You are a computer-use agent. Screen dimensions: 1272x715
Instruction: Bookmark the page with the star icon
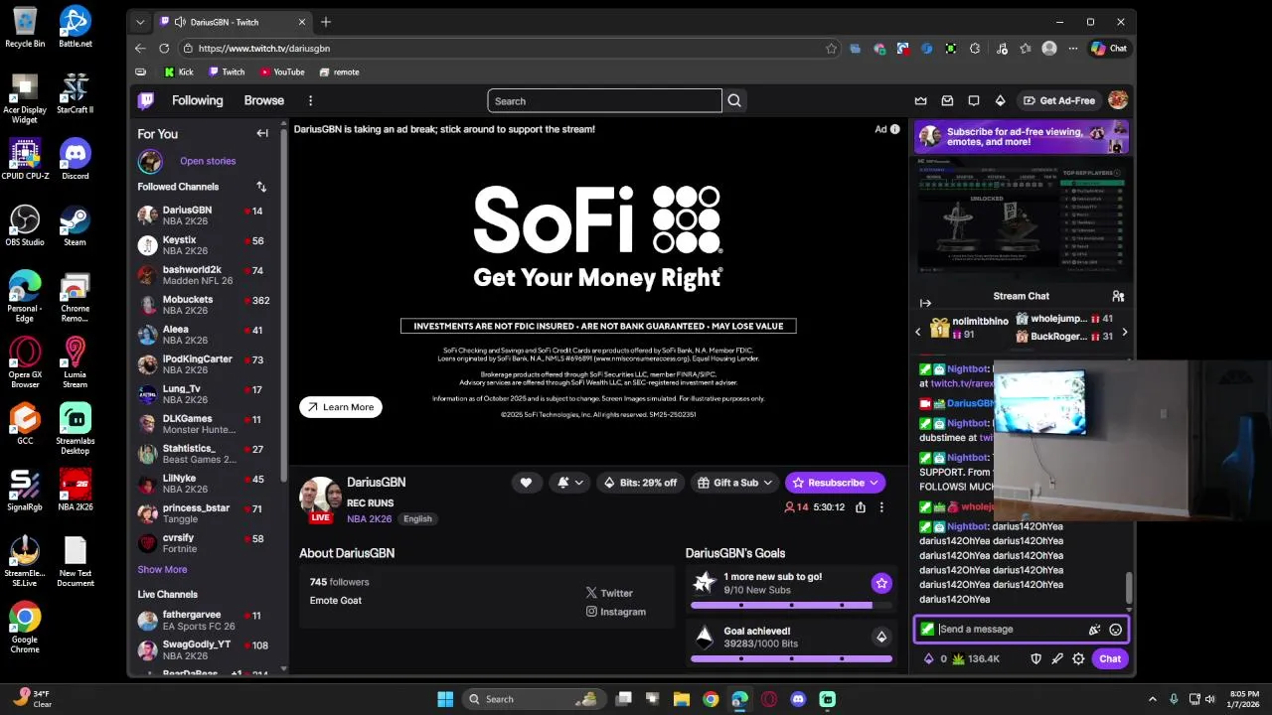pos(831,48)
